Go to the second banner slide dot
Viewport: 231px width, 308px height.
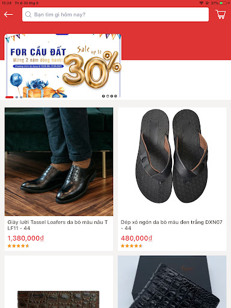(x=17, y=97)
